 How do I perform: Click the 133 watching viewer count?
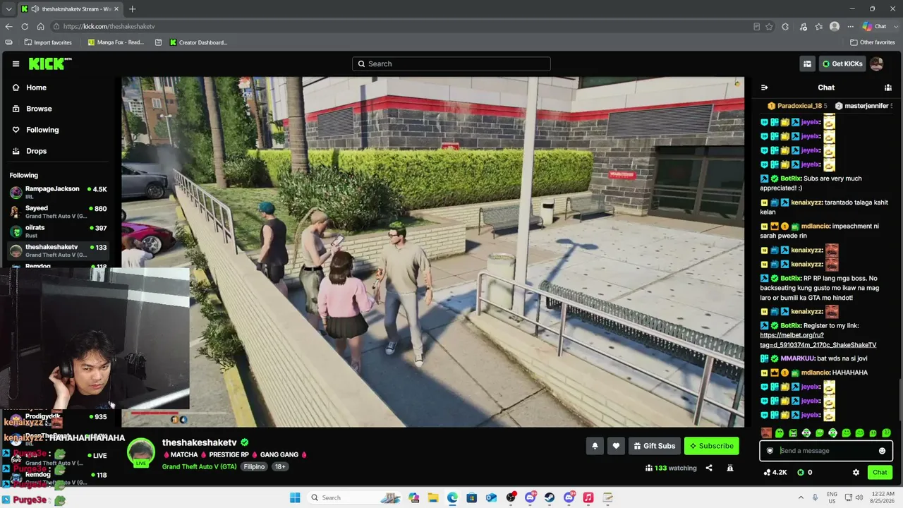pyautogui.click(x=671, y=468)
